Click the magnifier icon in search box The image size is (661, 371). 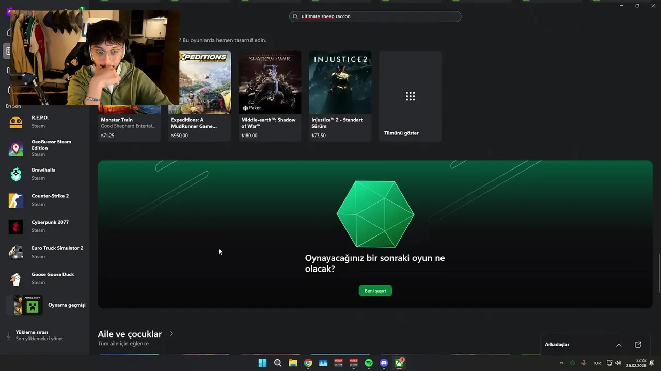click(x=296, y=16)
